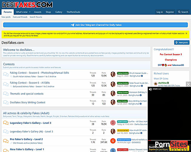Open the What's new menu item
Screen dimensions: 191x152
click(22, 12)
